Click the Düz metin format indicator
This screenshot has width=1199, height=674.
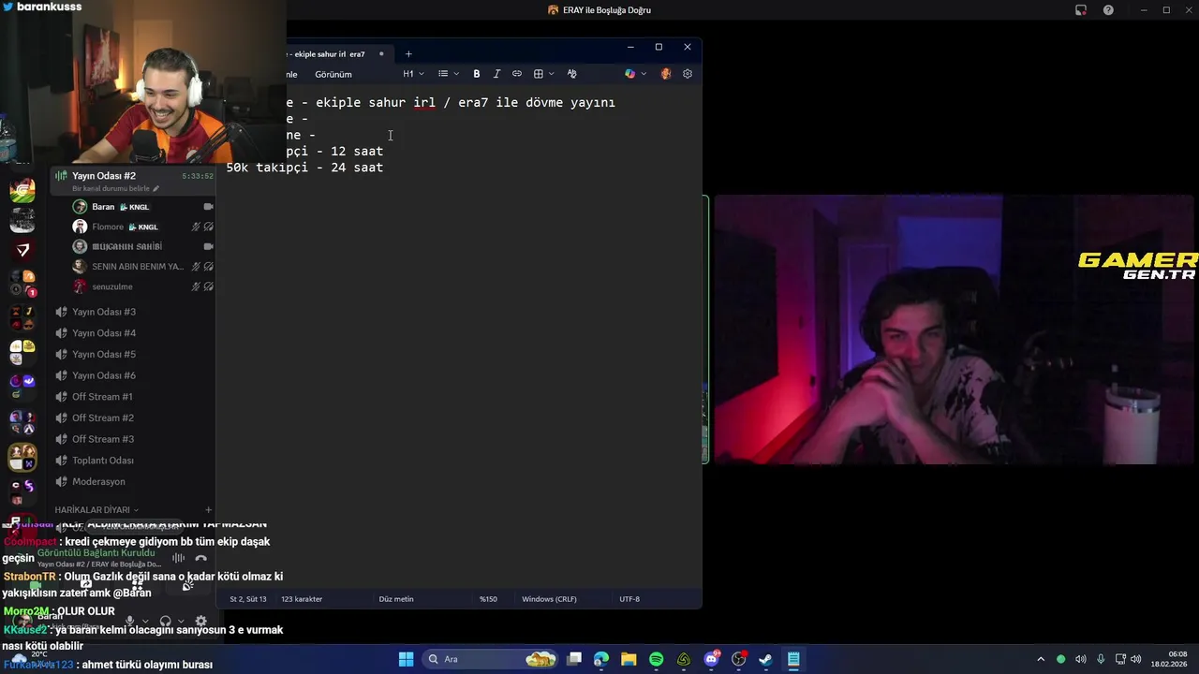(x=396, y=599)
